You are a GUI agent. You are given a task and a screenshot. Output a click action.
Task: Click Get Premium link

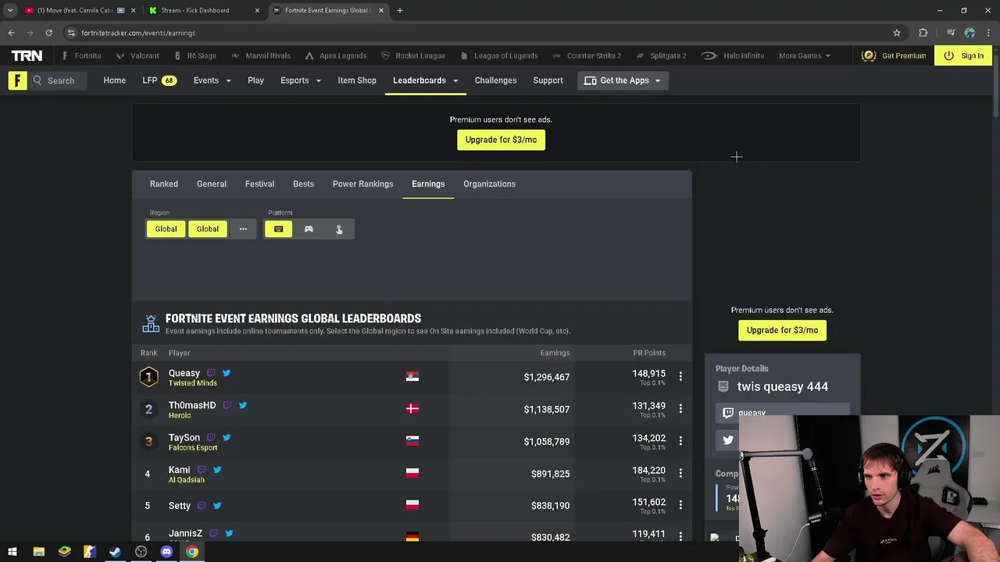click(x=894, y=55)
